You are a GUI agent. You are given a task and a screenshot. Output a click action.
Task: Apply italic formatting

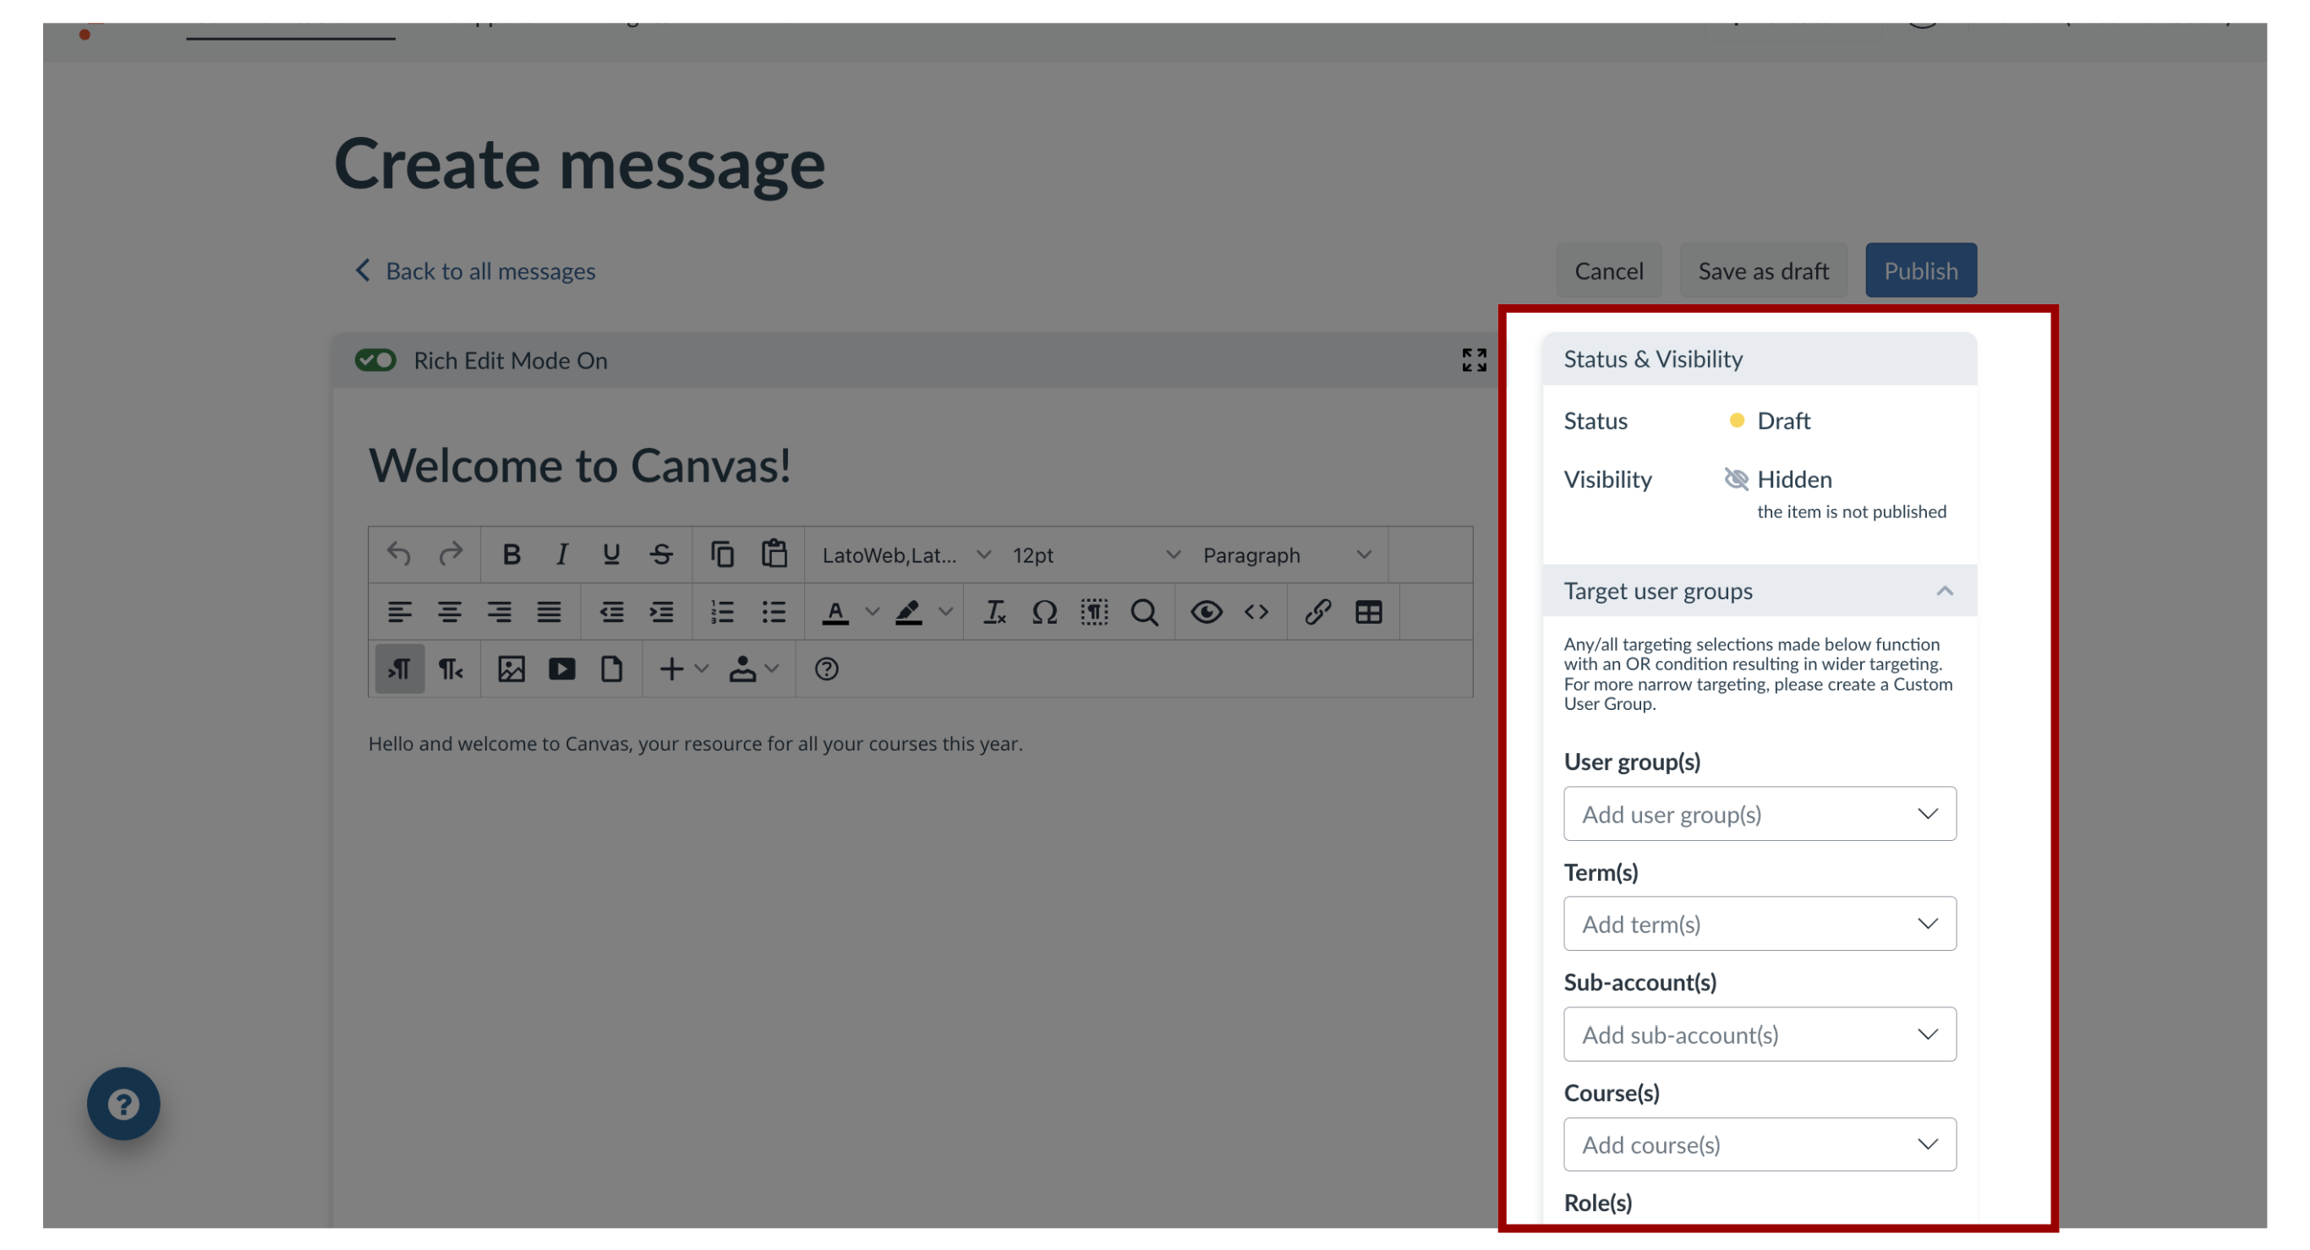[561, 554]
